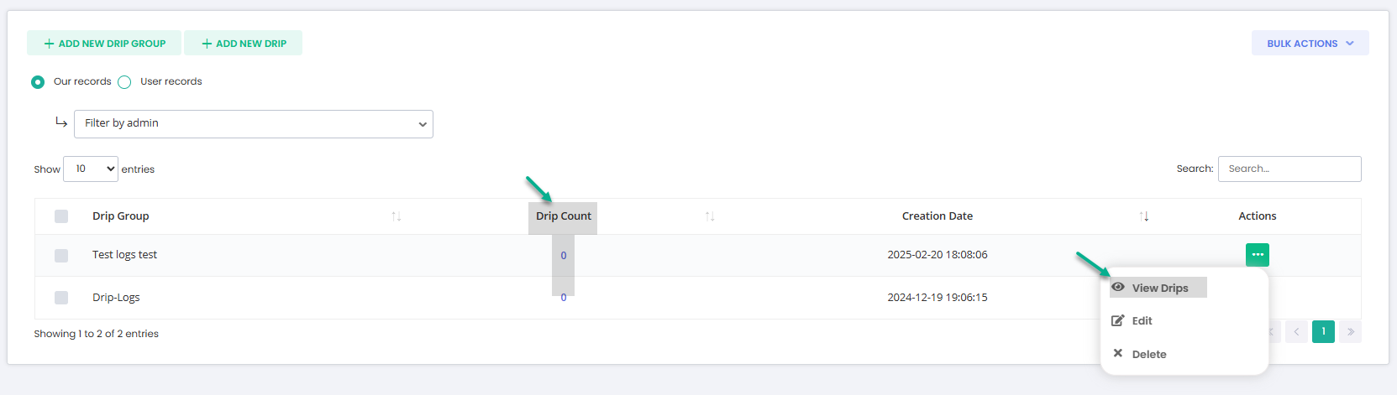Go to next page chevron

1351,331
